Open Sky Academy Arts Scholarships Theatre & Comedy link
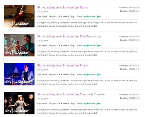Image resolution: width=145 pixels, height=117 pixels. [x=71, y=94]
